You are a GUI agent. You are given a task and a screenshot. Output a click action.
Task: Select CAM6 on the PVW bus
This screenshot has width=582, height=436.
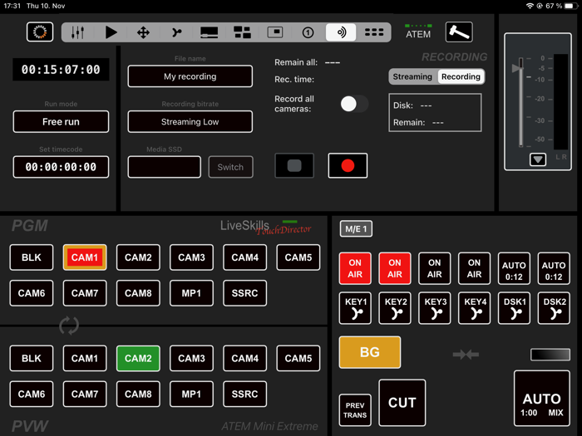32,394
